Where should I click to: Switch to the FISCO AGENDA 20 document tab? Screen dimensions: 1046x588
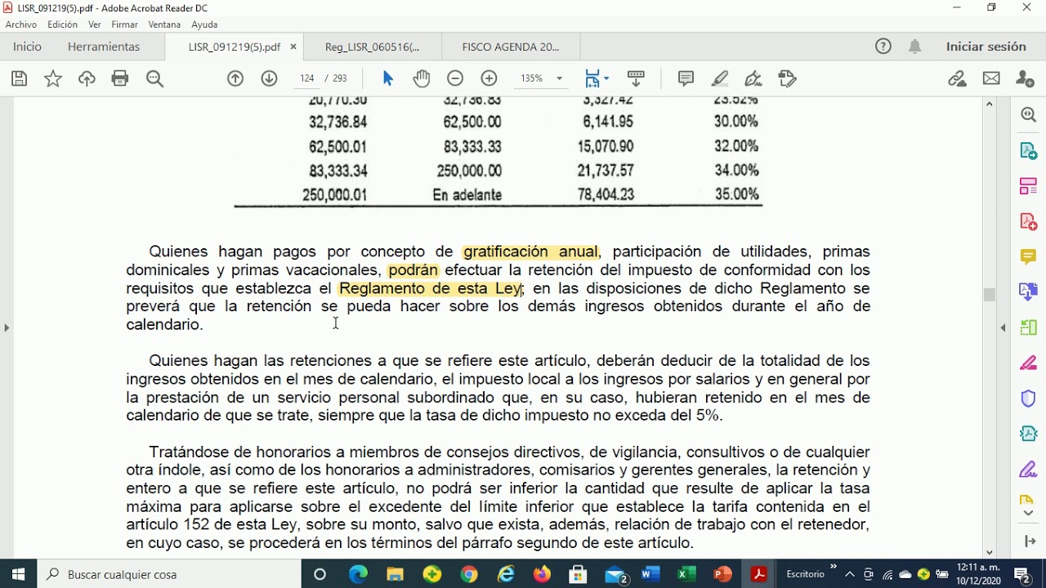coord(511,47)
